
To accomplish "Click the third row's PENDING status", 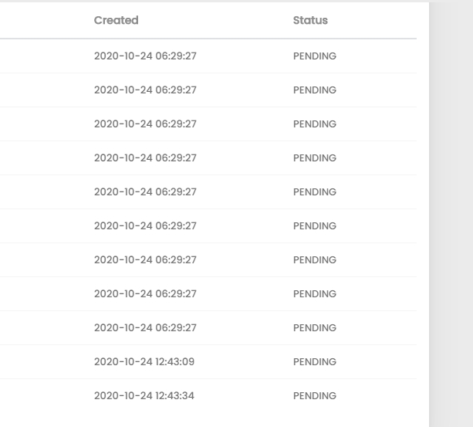I will pyautogui.click(x=315, y=124).
